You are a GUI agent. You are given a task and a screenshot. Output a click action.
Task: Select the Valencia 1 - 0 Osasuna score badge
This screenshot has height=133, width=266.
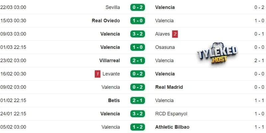point(137,47)
